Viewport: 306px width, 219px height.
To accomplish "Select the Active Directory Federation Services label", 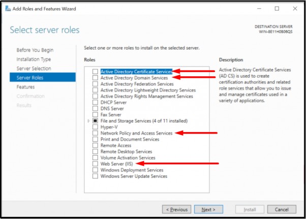I will point(137,84).
